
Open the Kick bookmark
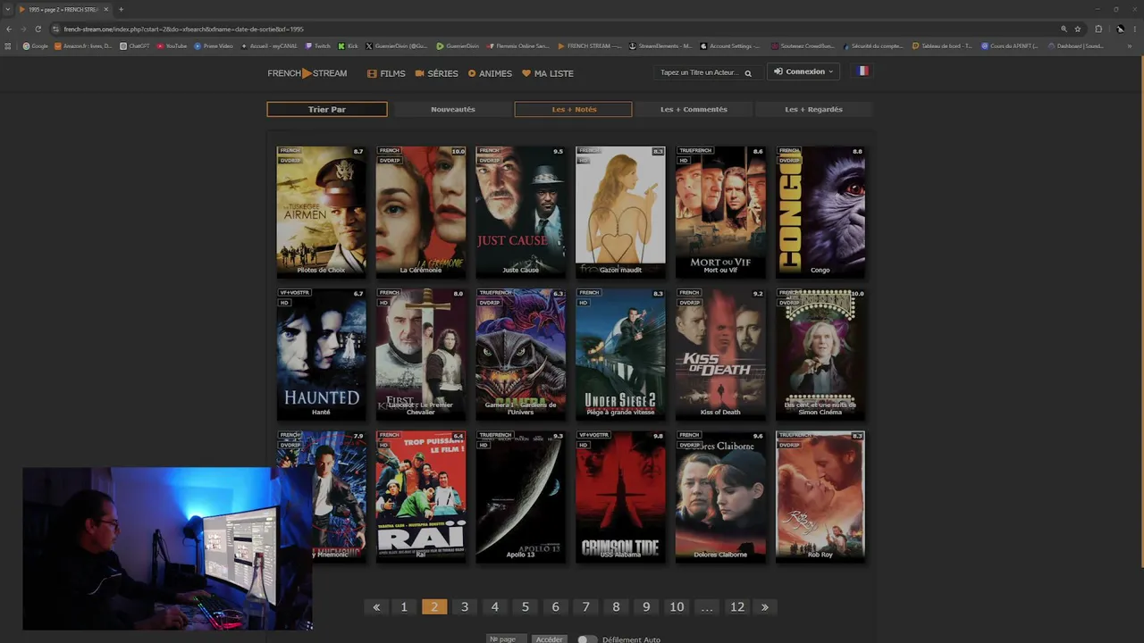pos(349,46)
